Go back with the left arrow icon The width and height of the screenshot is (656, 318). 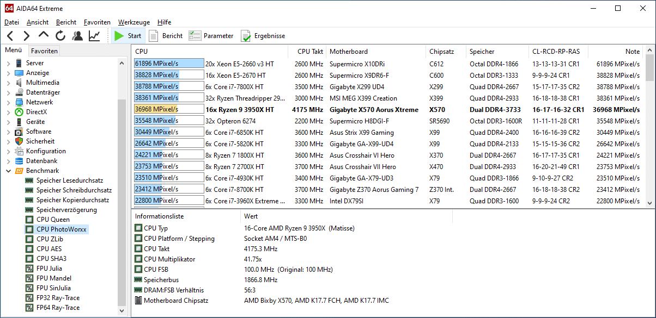(x=10, y=36)
